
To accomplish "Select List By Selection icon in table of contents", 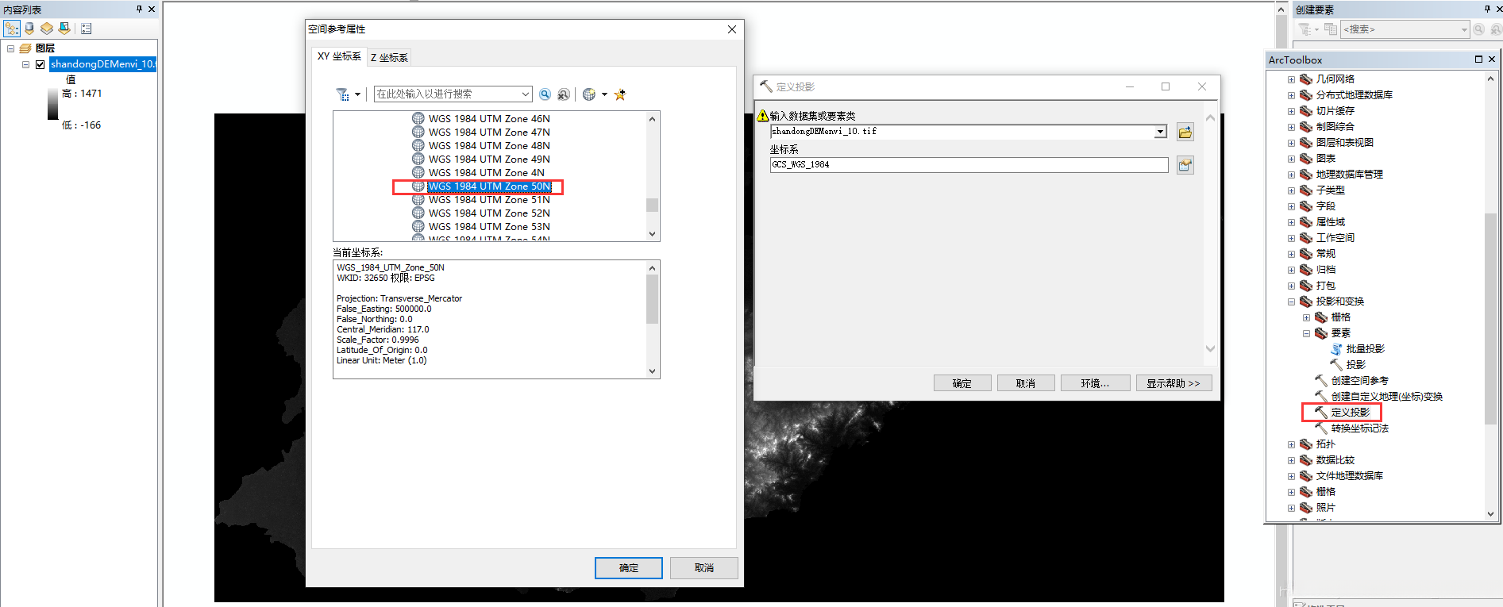I will coord(64,29).
